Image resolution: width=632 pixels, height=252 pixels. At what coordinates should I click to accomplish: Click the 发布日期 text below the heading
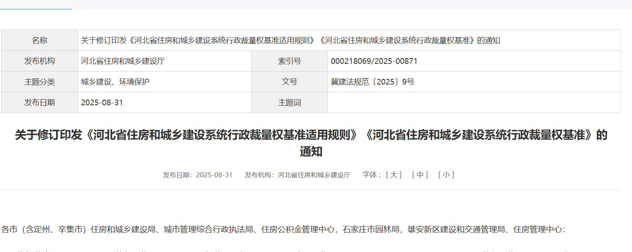198,175
